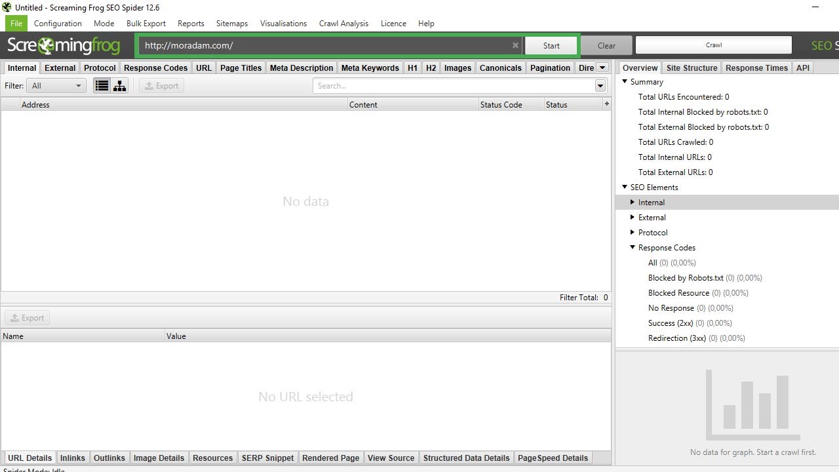Show more tabs via overflow arrow
This screenshot has width=839, height=472.
(x=602, y=68)
